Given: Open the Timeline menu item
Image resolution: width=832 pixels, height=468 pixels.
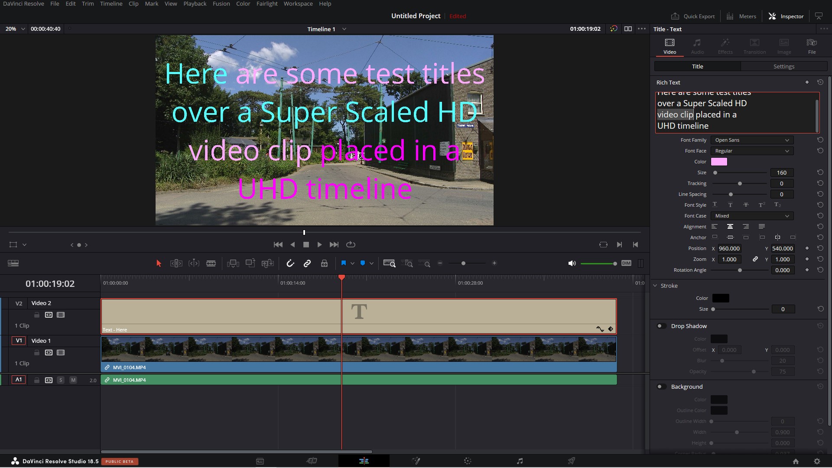Looking at the screenshot, I should tap(111, 3).
